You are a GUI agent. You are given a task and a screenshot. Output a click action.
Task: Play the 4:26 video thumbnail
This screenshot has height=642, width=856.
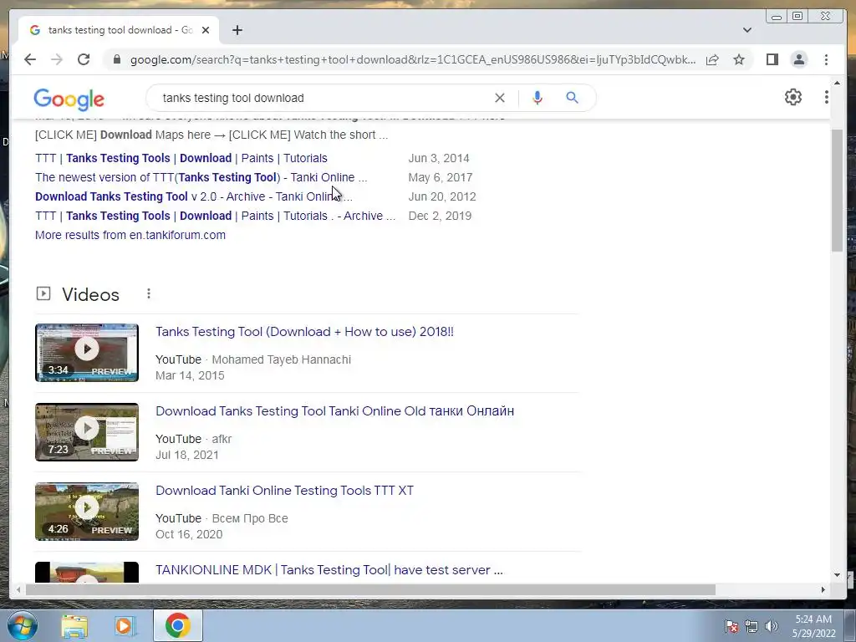[87, 512]
